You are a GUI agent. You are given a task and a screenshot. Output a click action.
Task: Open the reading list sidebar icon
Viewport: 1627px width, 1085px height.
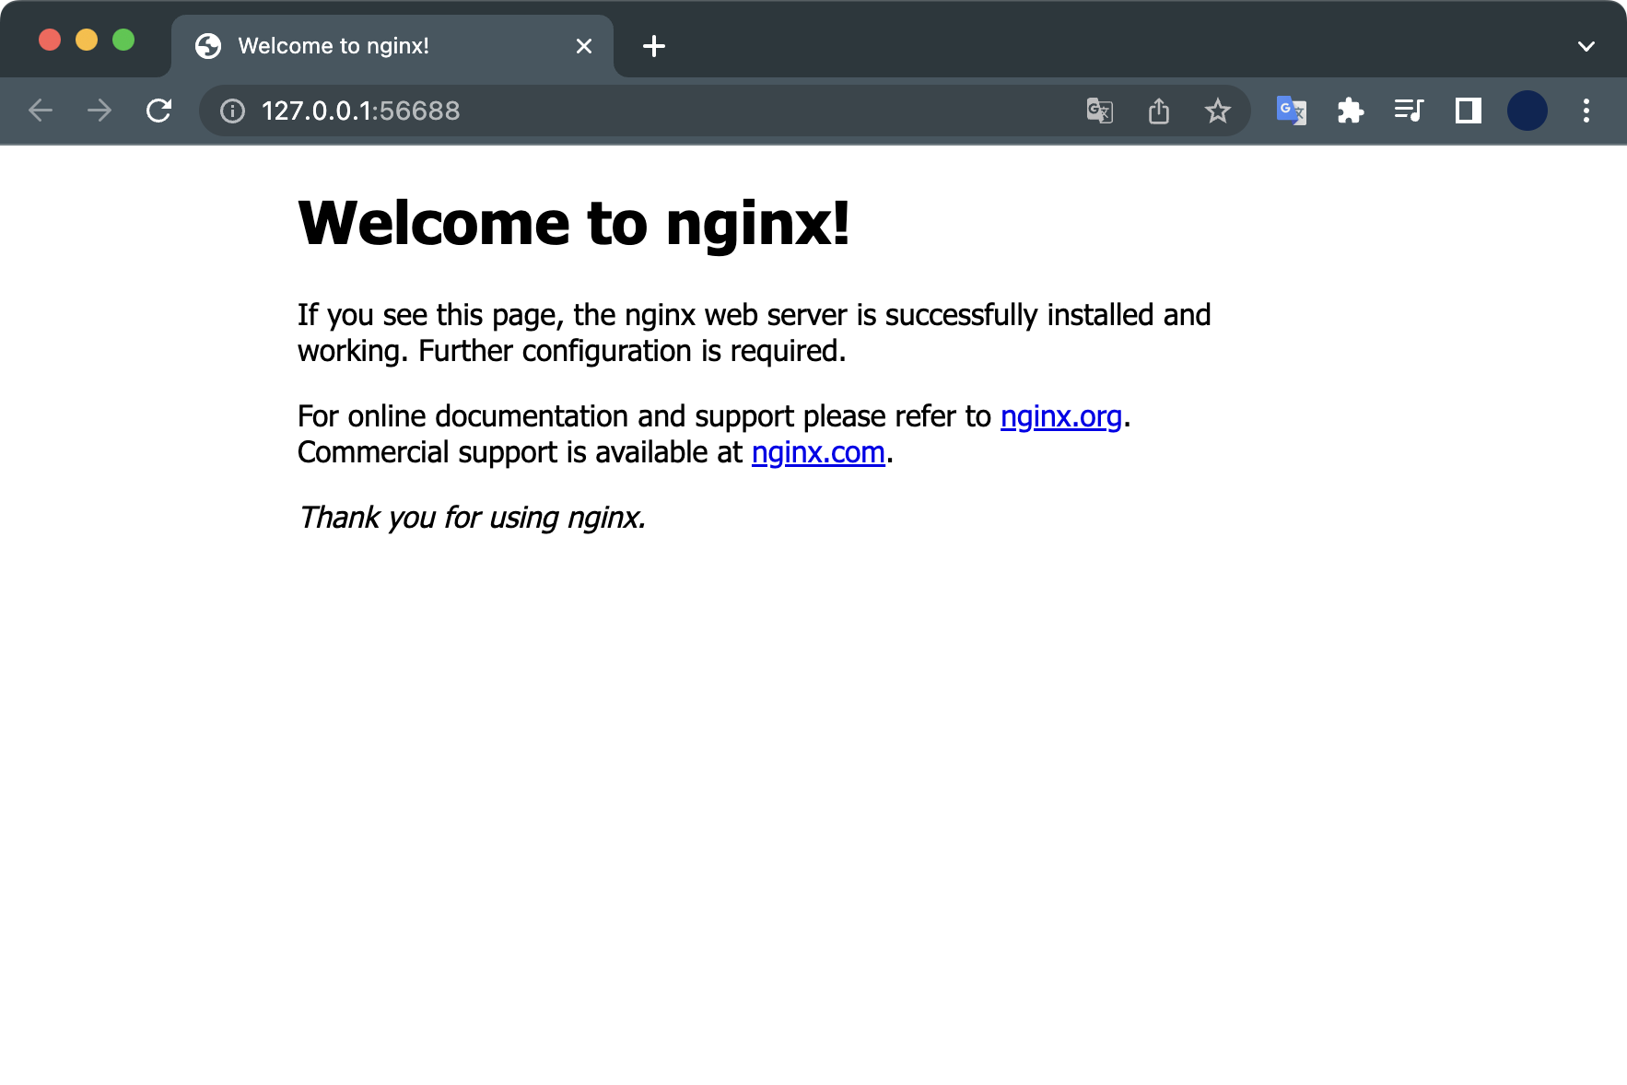pos(1469,111)
